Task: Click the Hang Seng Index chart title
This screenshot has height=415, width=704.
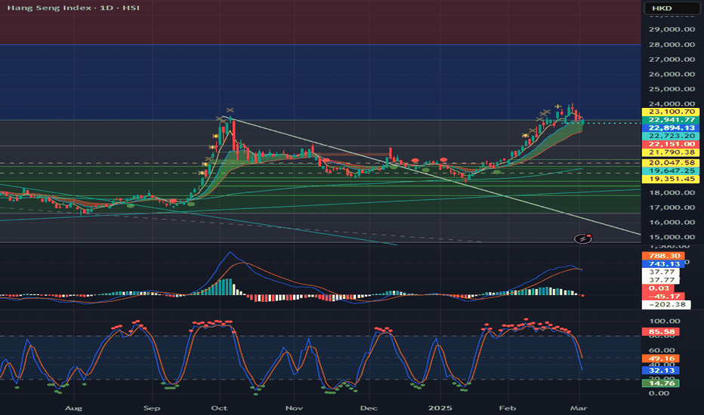Action: (x=73, y=8)
